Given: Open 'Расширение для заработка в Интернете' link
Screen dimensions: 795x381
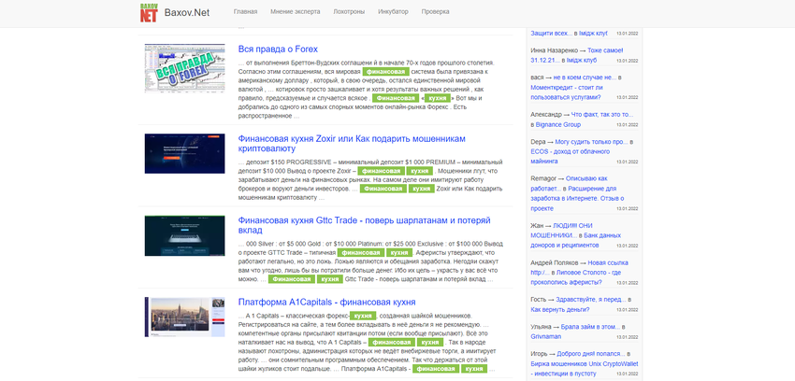Looking at the screenshot, I should (x=577, y=198).
